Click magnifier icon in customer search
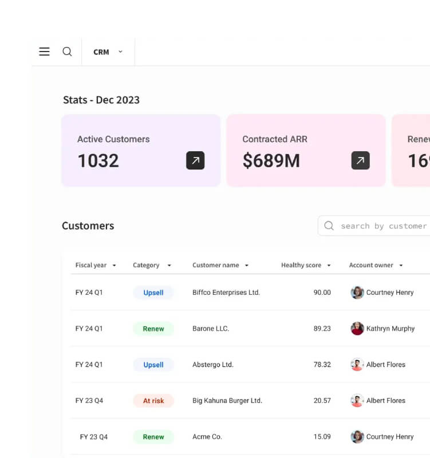Screen dimensions: 430x458 pyautogui.click(x=329, y=226)
